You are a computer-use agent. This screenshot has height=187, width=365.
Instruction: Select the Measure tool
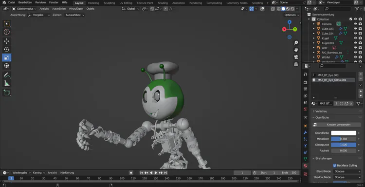(6, 83)
